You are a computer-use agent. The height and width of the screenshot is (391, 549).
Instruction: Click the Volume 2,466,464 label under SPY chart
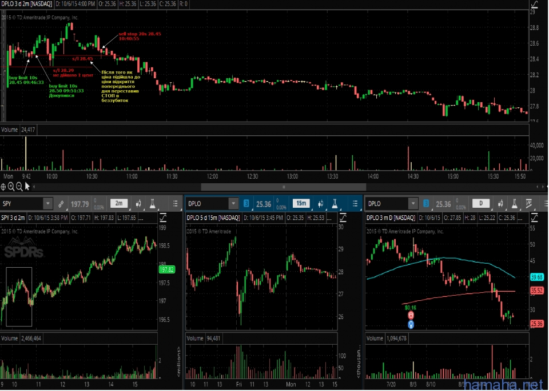point(21,338)
